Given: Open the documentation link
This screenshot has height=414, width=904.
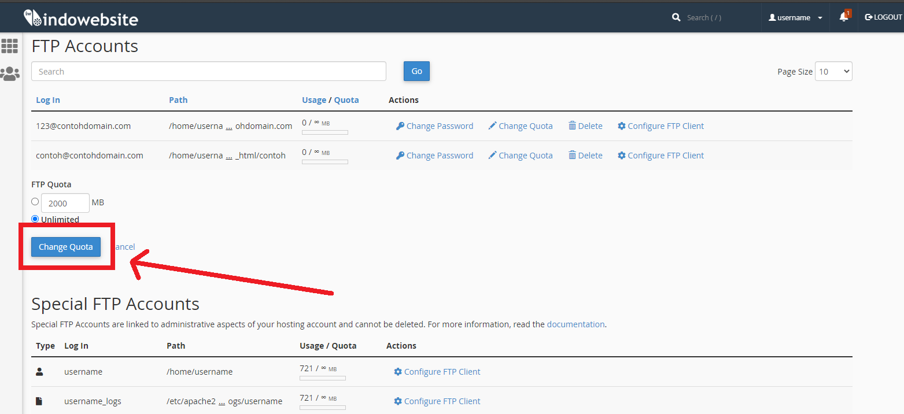Looking at the screenshot, I should (x=575, y=324).
